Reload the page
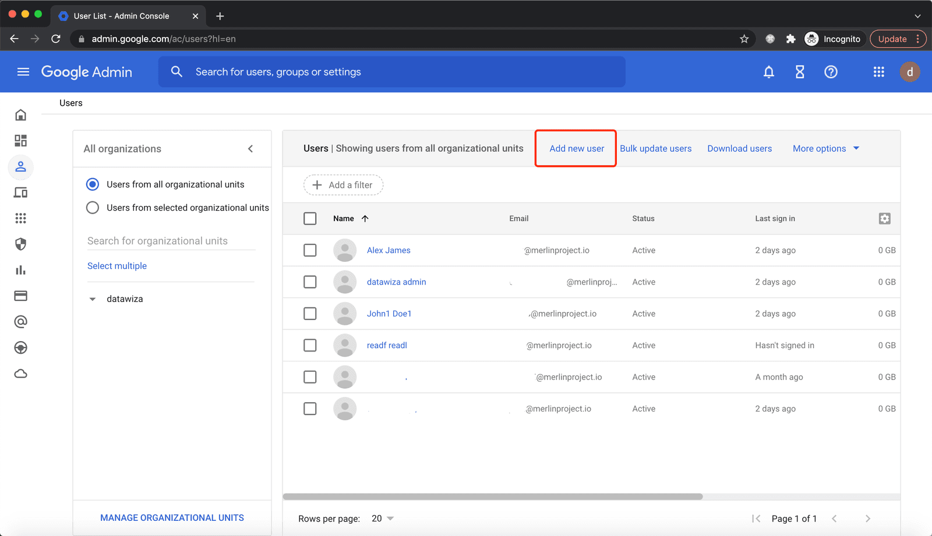This screenshot has height=536, width=932. (x=56, y=39)
